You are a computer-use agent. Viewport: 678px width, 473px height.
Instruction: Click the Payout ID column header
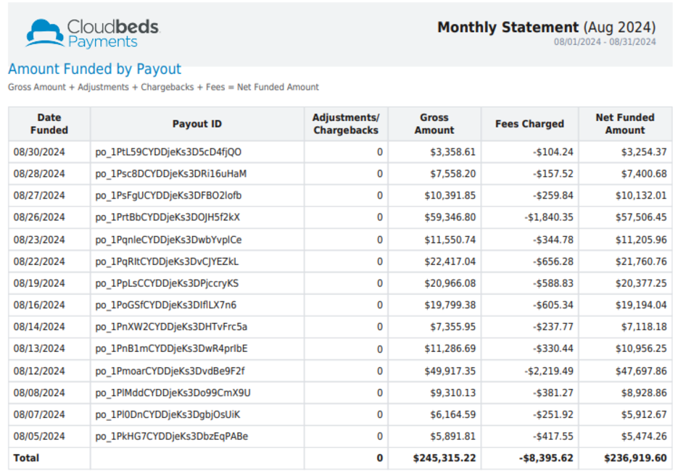tap(197, 124)
